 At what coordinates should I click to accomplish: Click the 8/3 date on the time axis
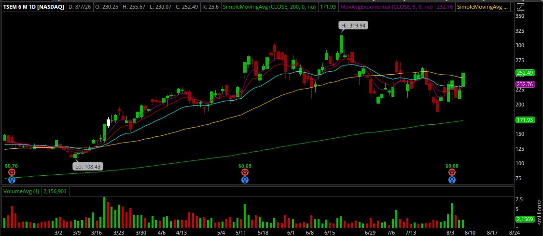tap(450, 233)
